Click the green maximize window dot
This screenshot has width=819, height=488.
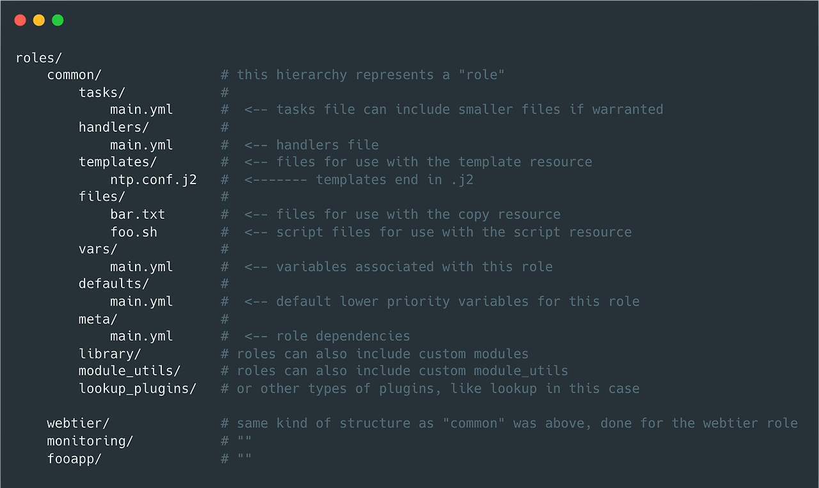(58, 20)
